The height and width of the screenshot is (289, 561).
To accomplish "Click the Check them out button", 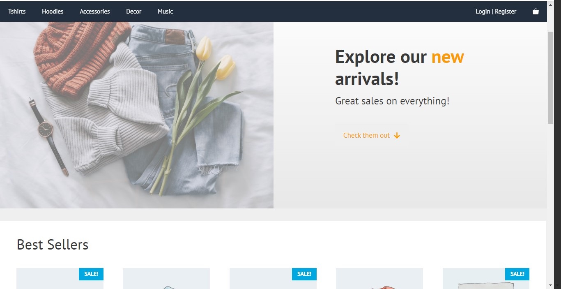I will 372,135.
